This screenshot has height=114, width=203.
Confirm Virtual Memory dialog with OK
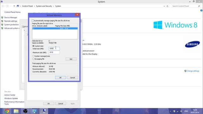(x=61, y=78)
